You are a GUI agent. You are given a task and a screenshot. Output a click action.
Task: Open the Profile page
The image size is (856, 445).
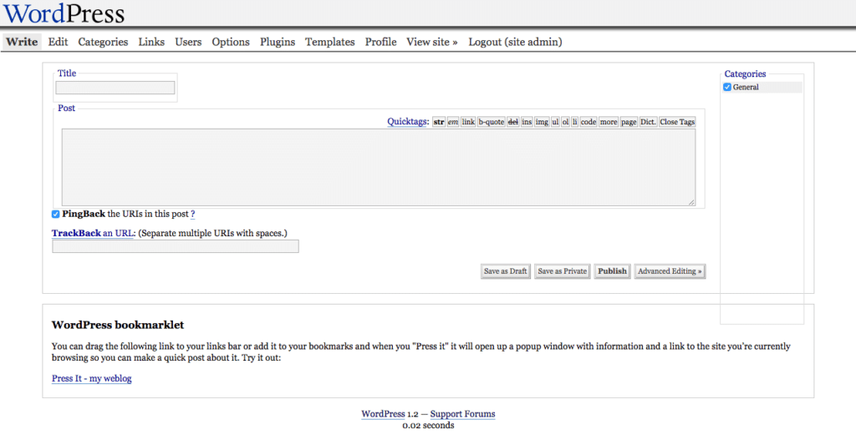point(380,42)
